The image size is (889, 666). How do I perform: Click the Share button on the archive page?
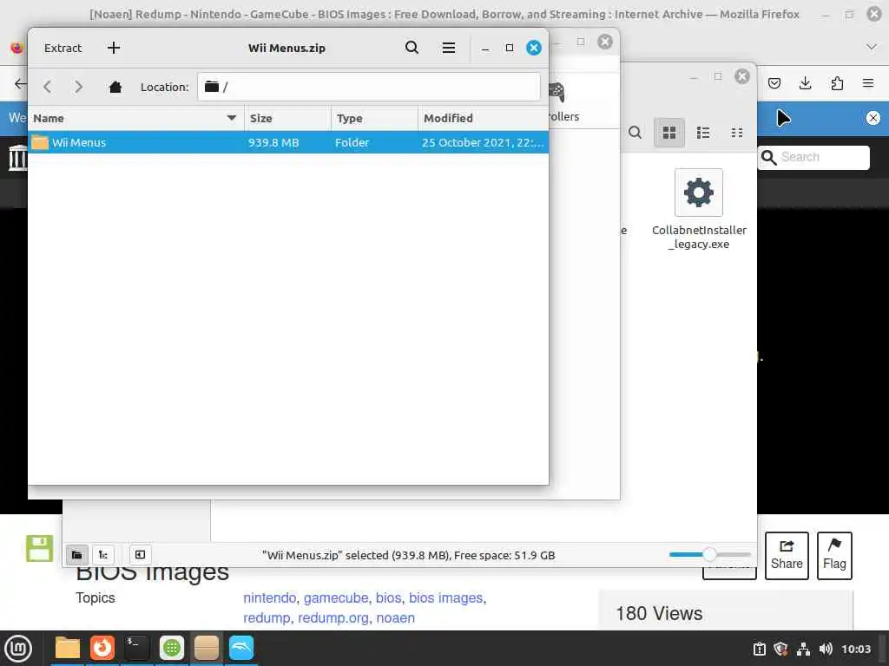tap(787, 556)
